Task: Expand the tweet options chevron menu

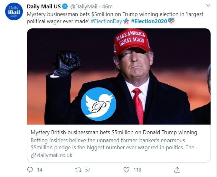Action: (x=208, y=6)
